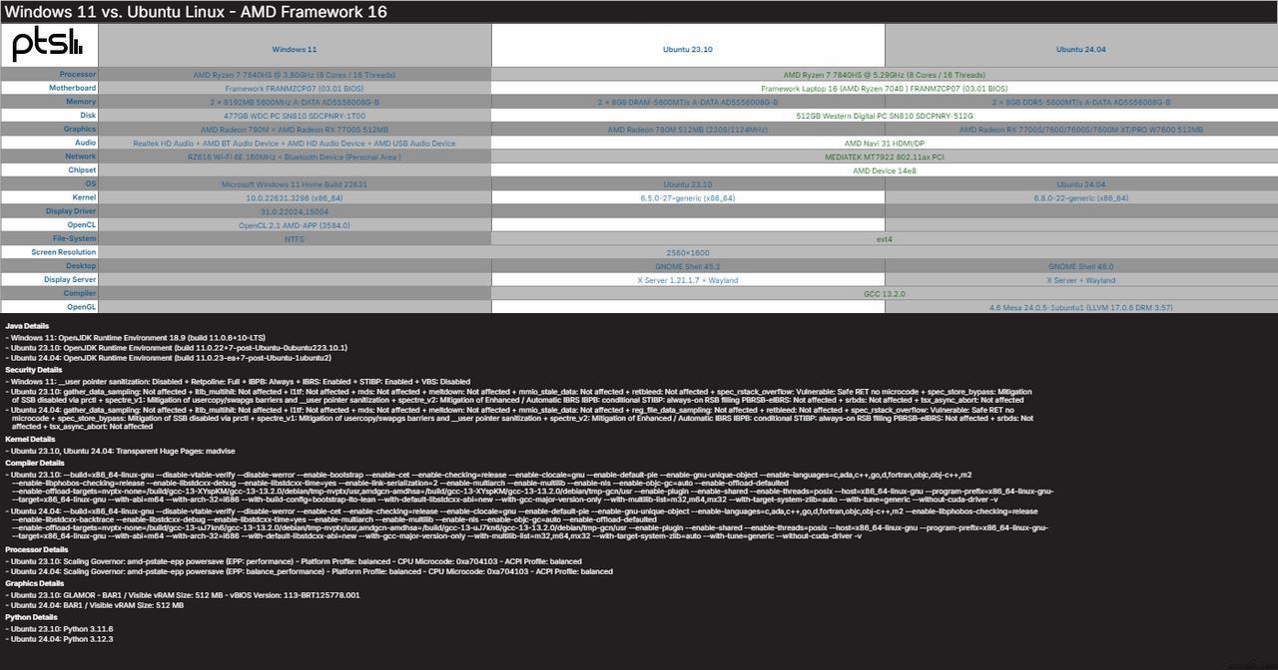Select '2 x 8GB DDR5-5600MT/s' memory cell
The image size is (1278, 670).
pyautogui.click(x=1081, y=102)
